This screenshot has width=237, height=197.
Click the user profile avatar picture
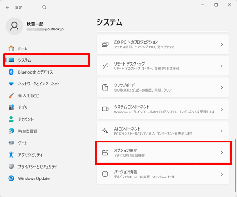(x=14, y=26)
